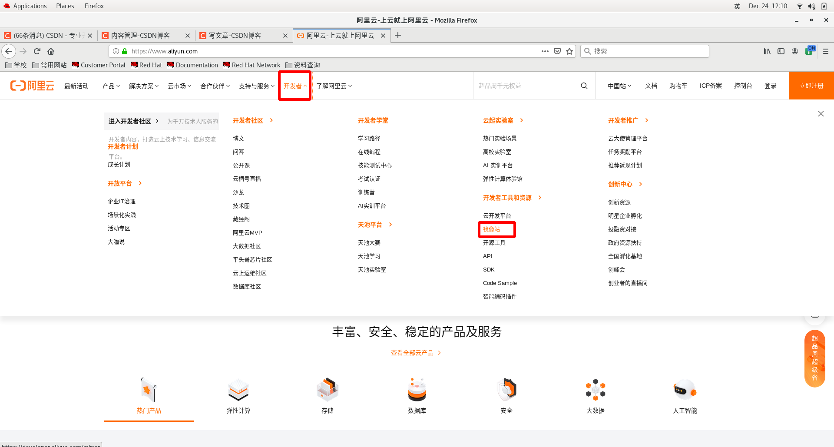Click the 存储 storage icon

pyautogui.click(x=328, y=390)
